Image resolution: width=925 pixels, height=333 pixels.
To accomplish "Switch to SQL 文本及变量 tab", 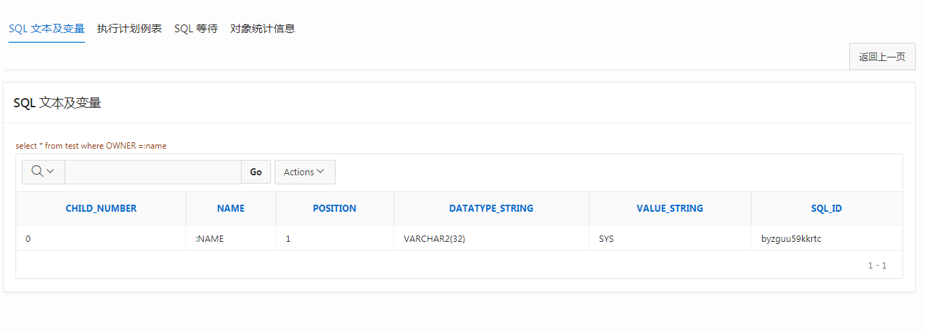I will (x=46, y=29).
